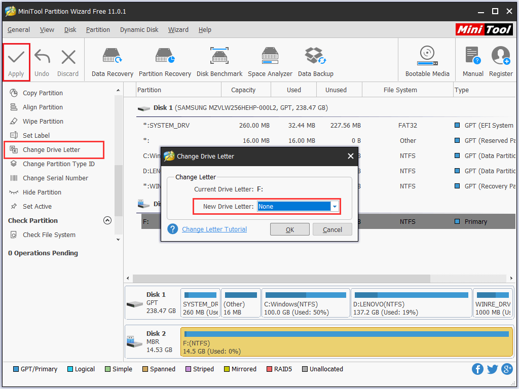
Task: Click the Unused column header
Action: click(x=339, y=90)
